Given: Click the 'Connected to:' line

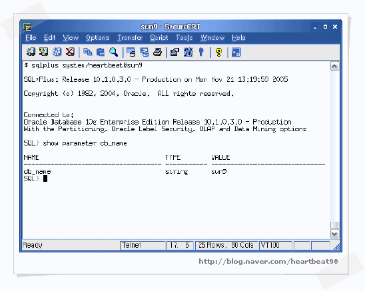Looking at the screenshot, I should click(49, 115).
